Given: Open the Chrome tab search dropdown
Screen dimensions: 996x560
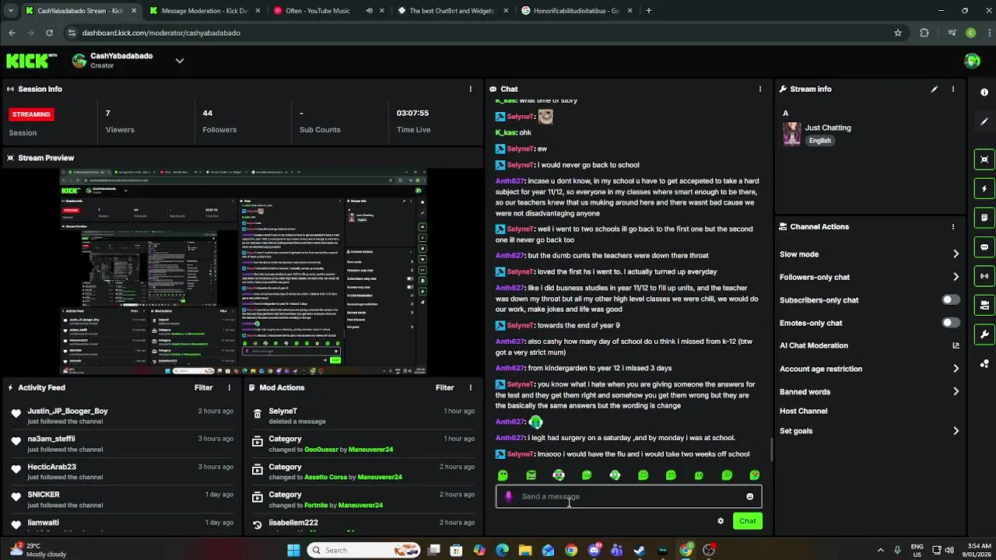Looking at the screenshot, I should click(x=10, y=11).
